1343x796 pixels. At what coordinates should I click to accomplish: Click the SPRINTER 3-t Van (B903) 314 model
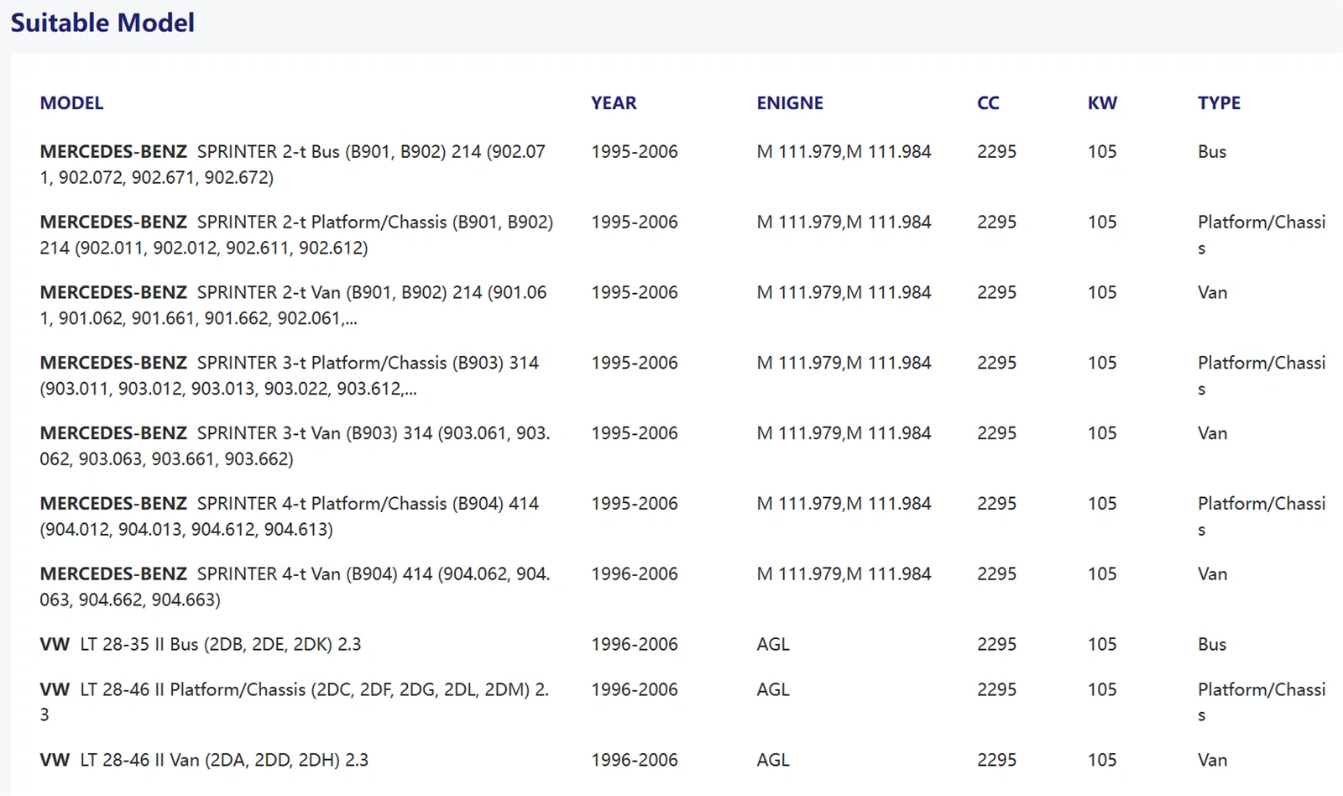295,446
